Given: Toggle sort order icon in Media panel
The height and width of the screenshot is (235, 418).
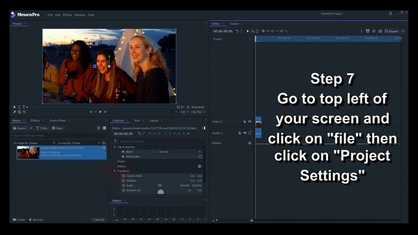Looking at the screenshot, I should (x=104, y=143).
